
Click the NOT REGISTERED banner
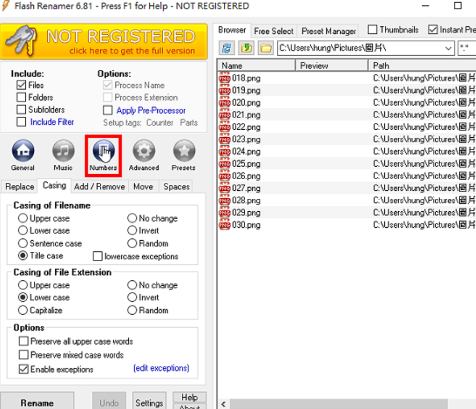click(x=104, y=41)
